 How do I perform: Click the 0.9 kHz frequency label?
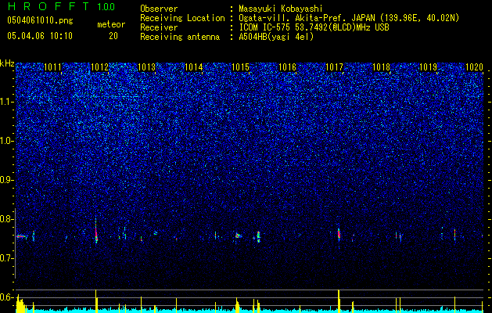click(x=7, y=180)
